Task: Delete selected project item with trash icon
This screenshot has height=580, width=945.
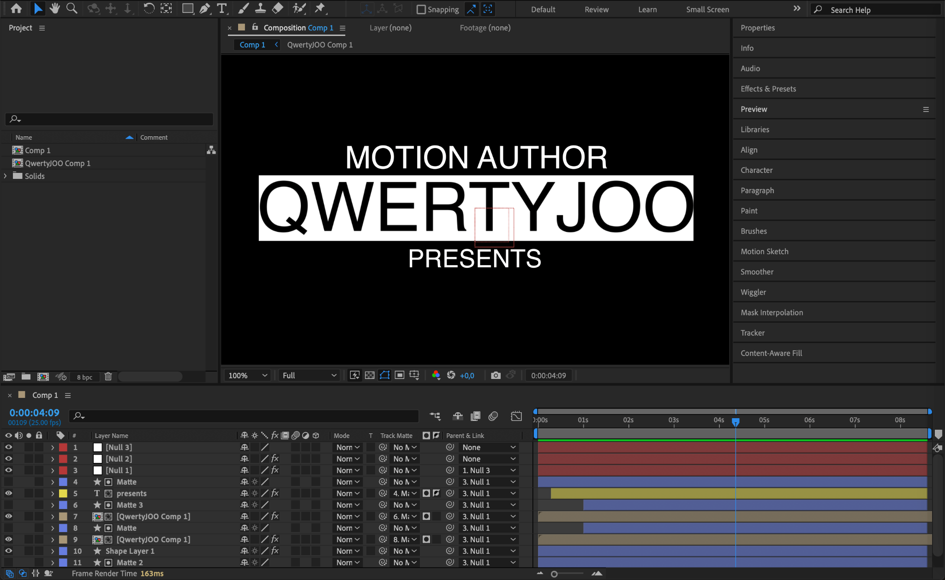Action: 108,377
